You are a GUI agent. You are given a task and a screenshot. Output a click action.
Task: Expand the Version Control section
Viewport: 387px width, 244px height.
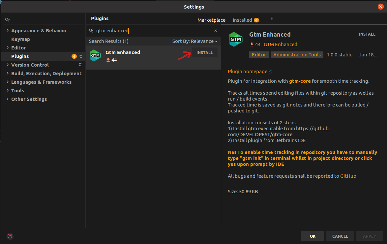pyautogui.click(x=8, y=65)
